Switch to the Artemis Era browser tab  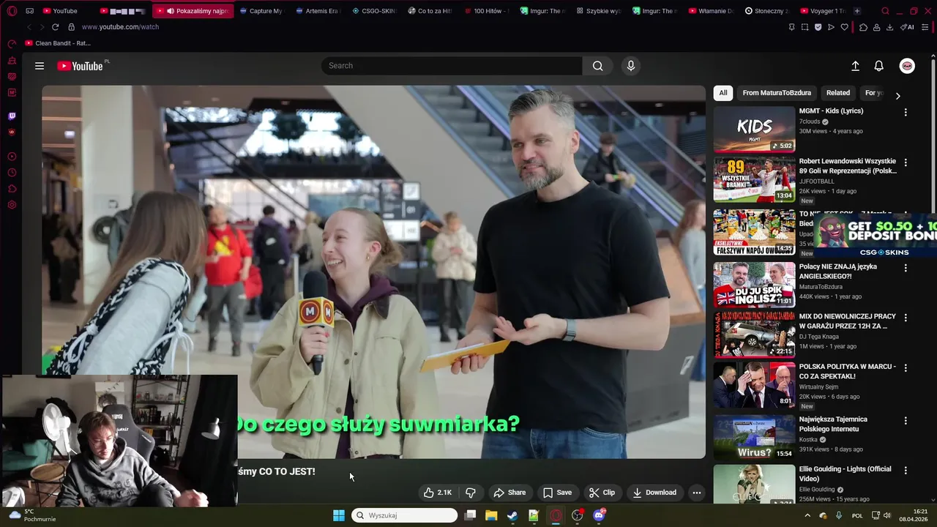pos(318,11)
